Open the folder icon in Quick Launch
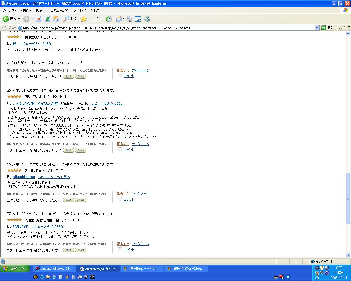Screen dimensions: 351x281 pos(48,277)
